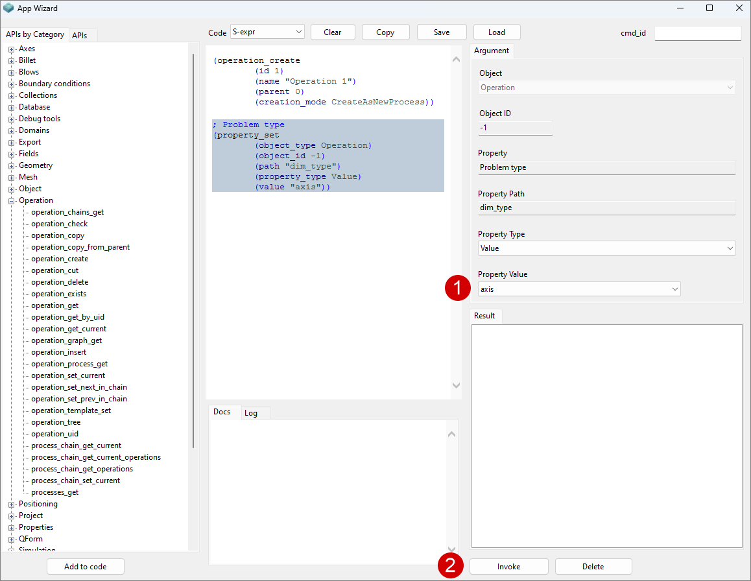The height and width of the screenshot is (581, 751).
Task: Open the Property Type Value dropdown
Action: [606, 248]
